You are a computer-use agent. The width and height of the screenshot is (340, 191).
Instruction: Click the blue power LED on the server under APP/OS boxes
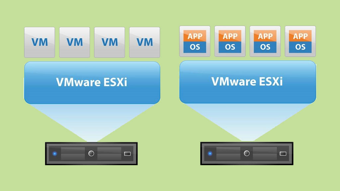[x=210, y=153]
